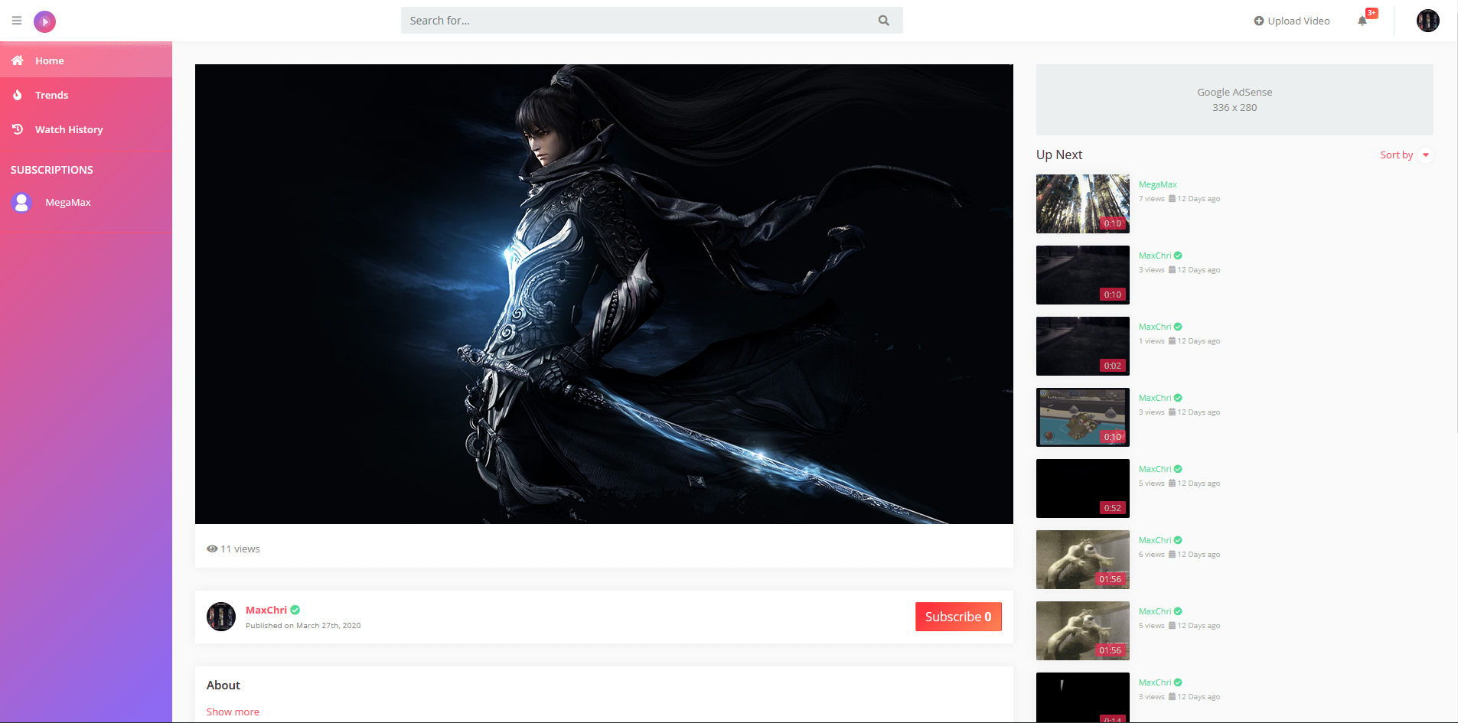Click the 'About' section heading
The width and height of the screenshot is (1458, 723).
click(223, 686)
